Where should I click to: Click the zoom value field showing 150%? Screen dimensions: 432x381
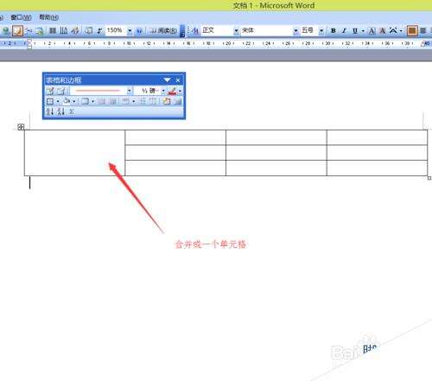116,30
